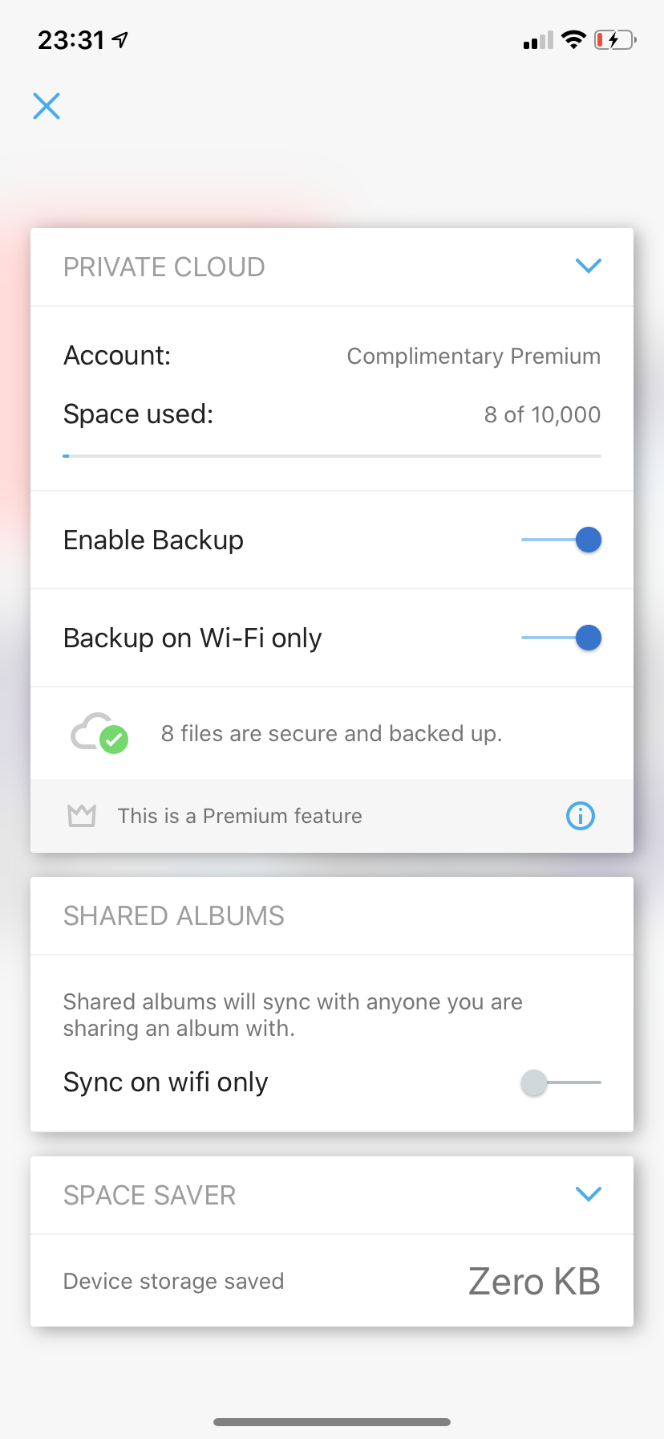Tap Complimentary Premium account label

(474, 356)
